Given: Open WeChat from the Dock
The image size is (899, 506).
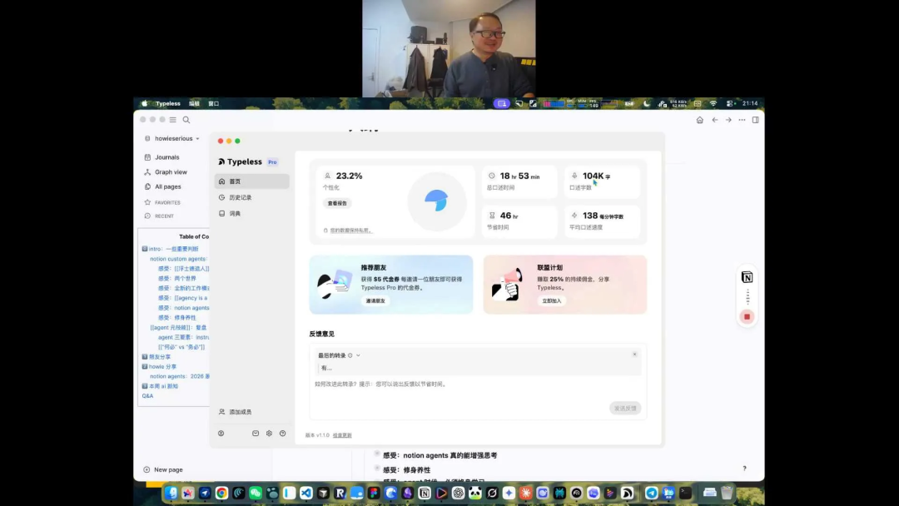Looking at the screenshot, I should tap(256, 493).
